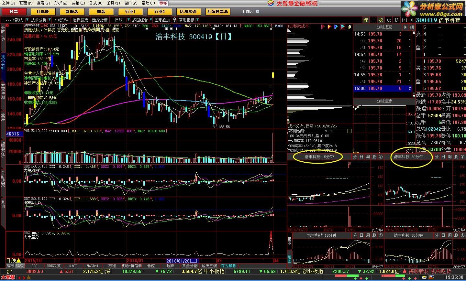
Task: Open the 公式(U) menu
Action: (95, 3)
